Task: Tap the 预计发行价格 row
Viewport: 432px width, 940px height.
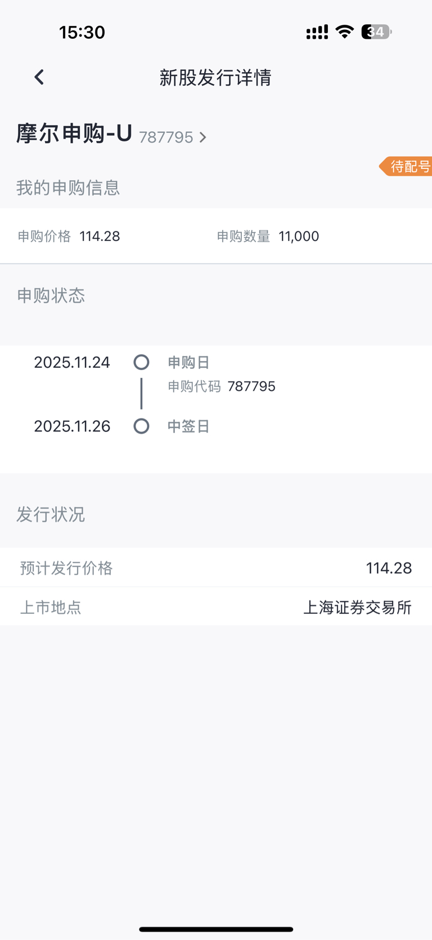Action: tap(216, 568)
